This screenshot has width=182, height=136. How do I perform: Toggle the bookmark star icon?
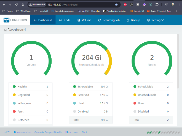116,5
